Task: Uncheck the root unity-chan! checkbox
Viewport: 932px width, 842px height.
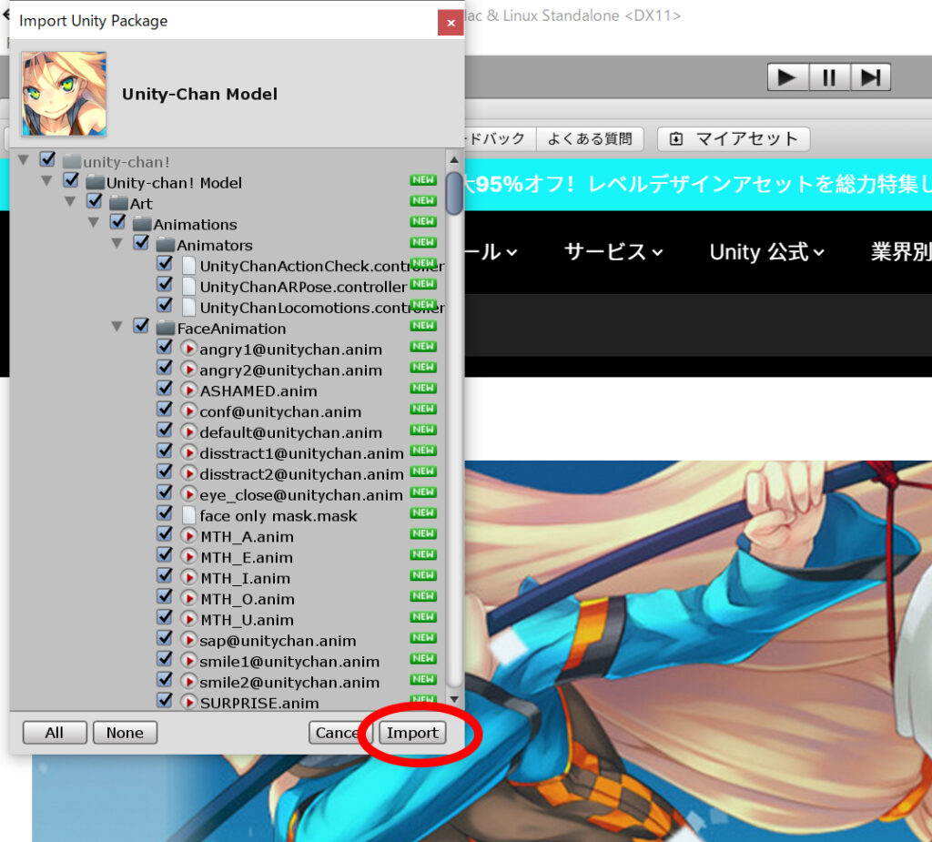Action: click(47, 159)
